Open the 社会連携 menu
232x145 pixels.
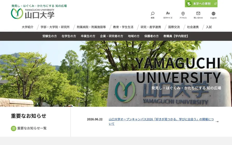(x=193, y=27)
